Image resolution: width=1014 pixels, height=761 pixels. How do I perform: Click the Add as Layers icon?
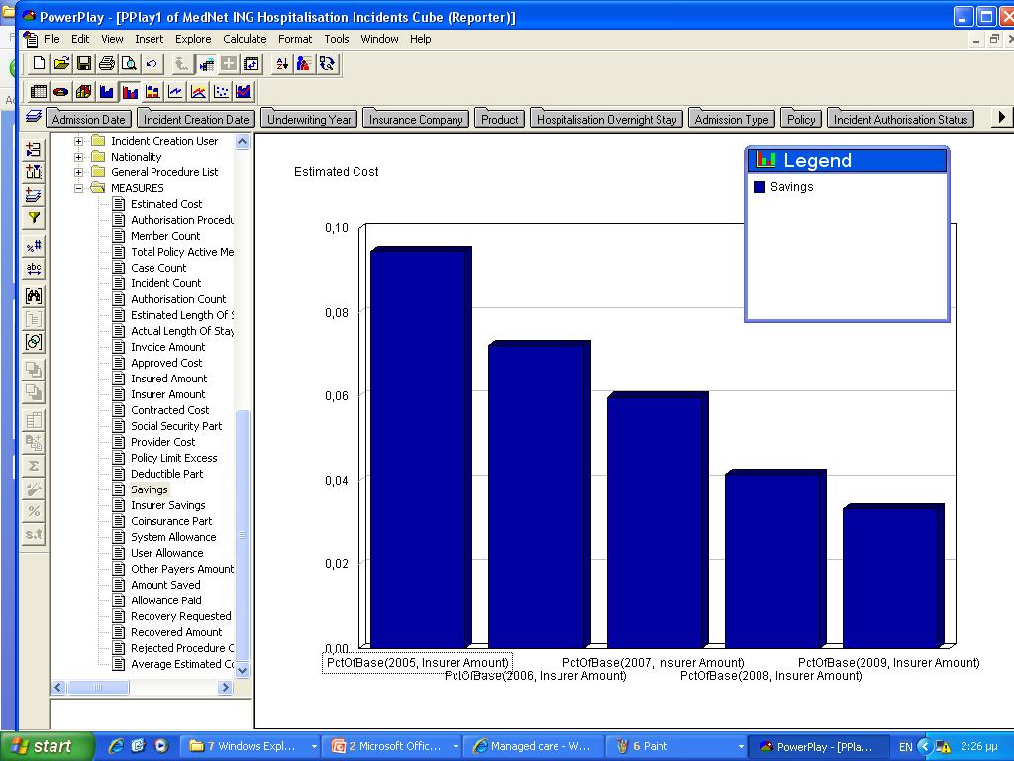pos(34,195)
